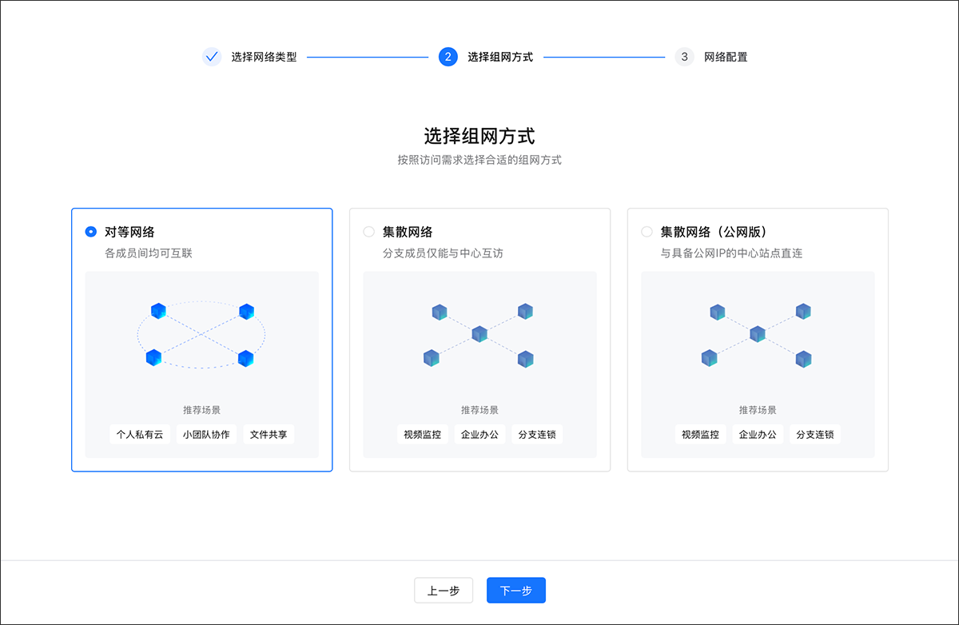Click the 集散网络 hub topology diagram

479,334
